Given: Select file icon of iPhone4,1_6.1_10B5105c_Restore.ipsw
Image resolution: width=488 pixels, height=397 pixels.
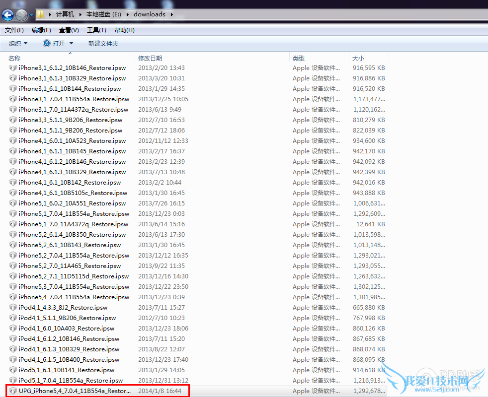Looking at the screenshot, I should click(x=13, y=193).
